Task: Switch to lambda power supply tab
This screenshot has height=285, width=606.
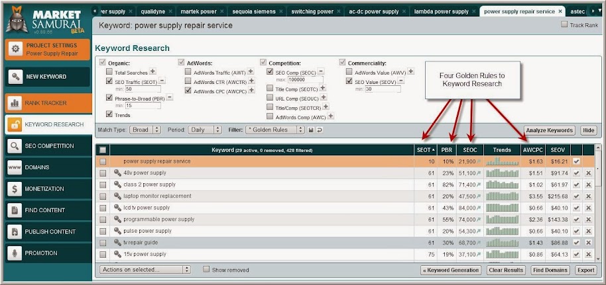Action: [442, 11]
